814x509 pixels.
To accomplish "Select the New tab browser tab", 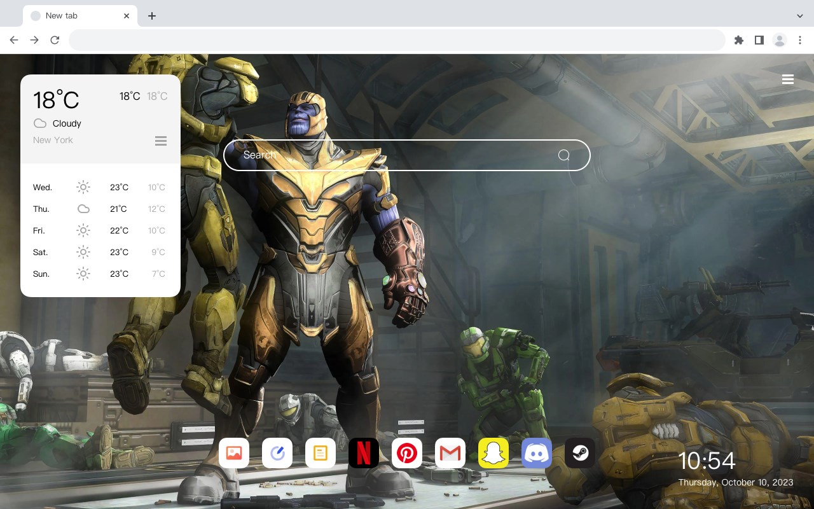I will click(x=80, y=16).
